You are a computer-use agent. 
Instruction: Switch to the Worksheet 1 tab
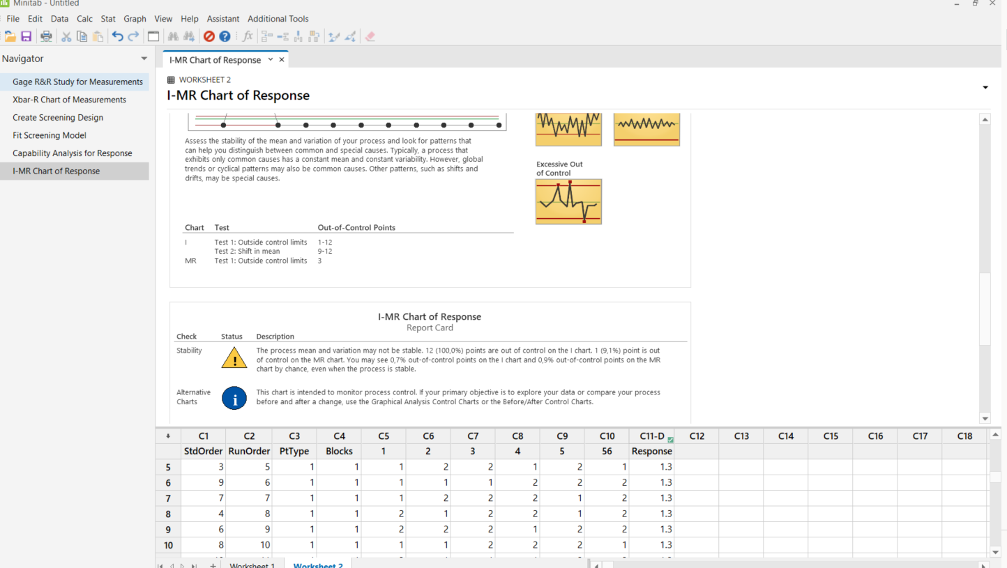point(252,565)
